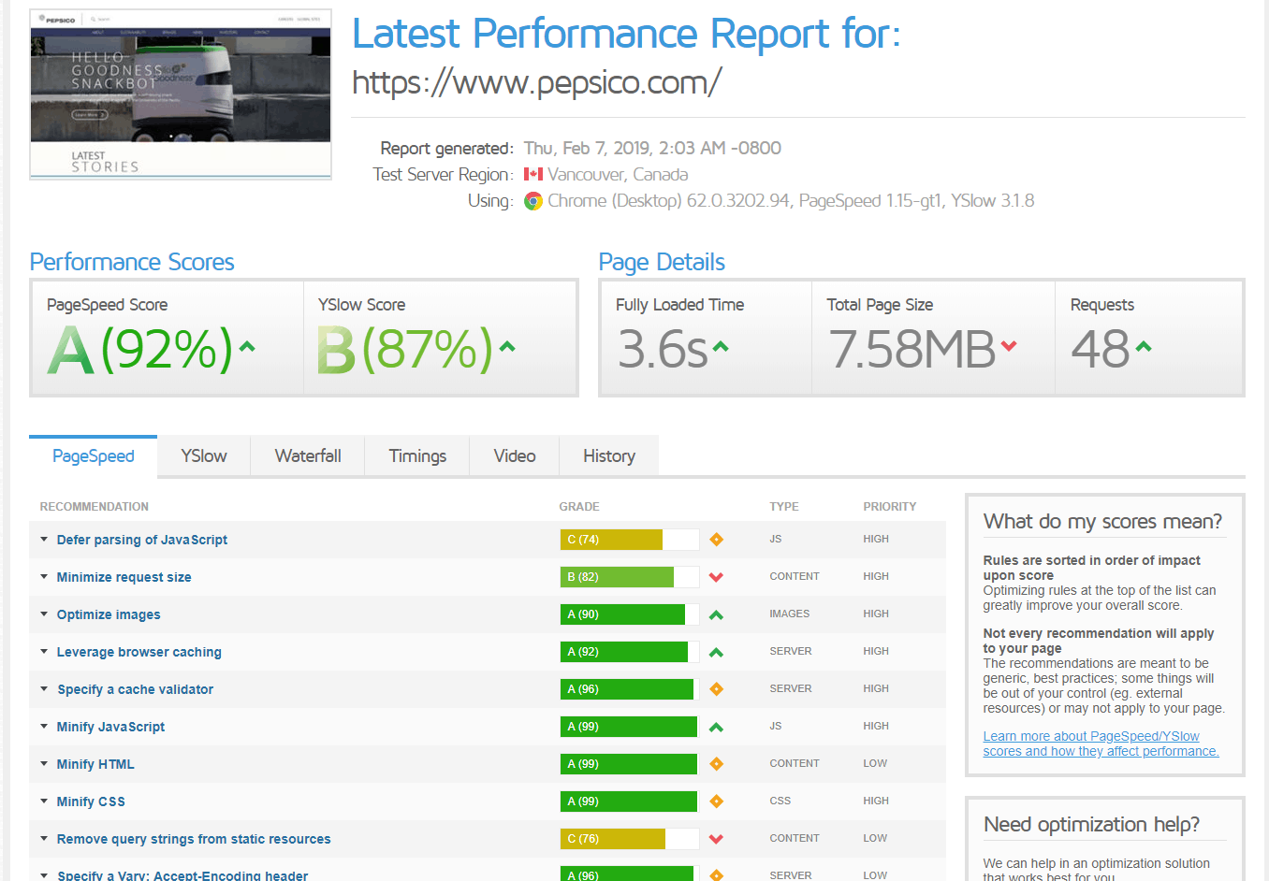
Task: Expand the Optimize images row
Action: pyautogui.click(x=44, y=614)
